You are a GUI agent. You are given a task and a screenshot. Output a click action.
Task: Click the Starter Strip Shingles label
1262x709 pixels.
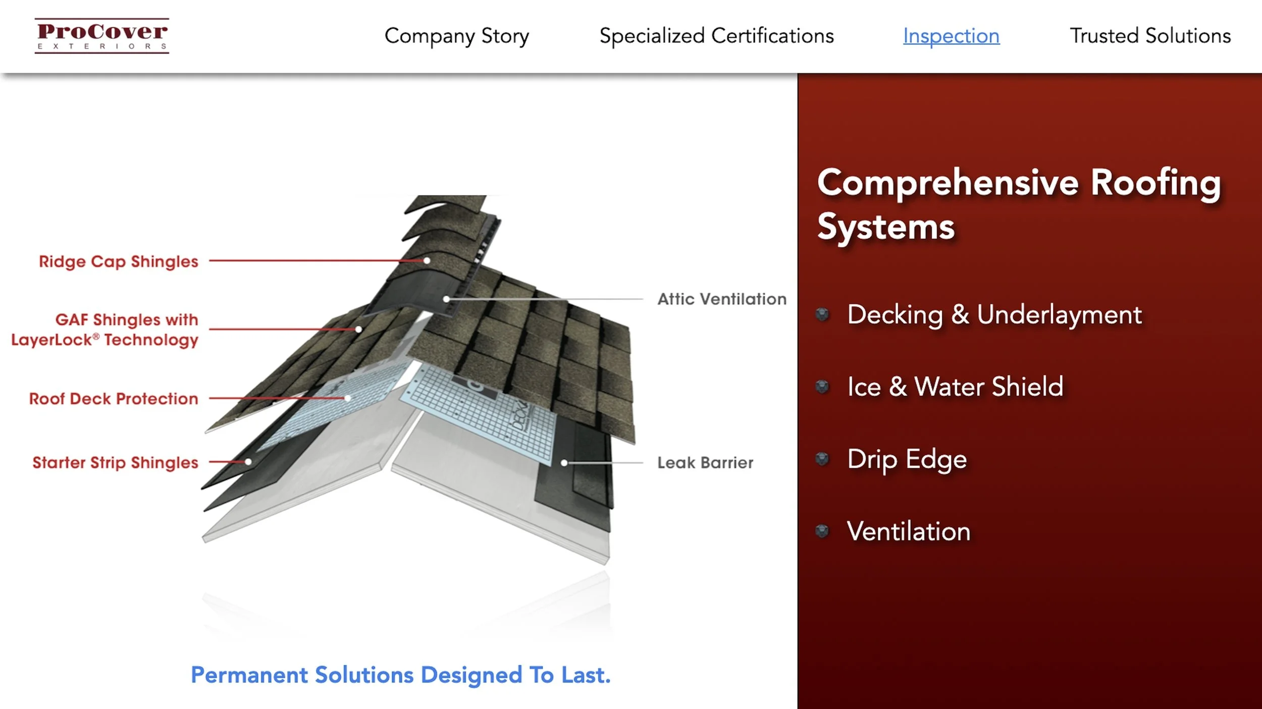click(115, 462)
